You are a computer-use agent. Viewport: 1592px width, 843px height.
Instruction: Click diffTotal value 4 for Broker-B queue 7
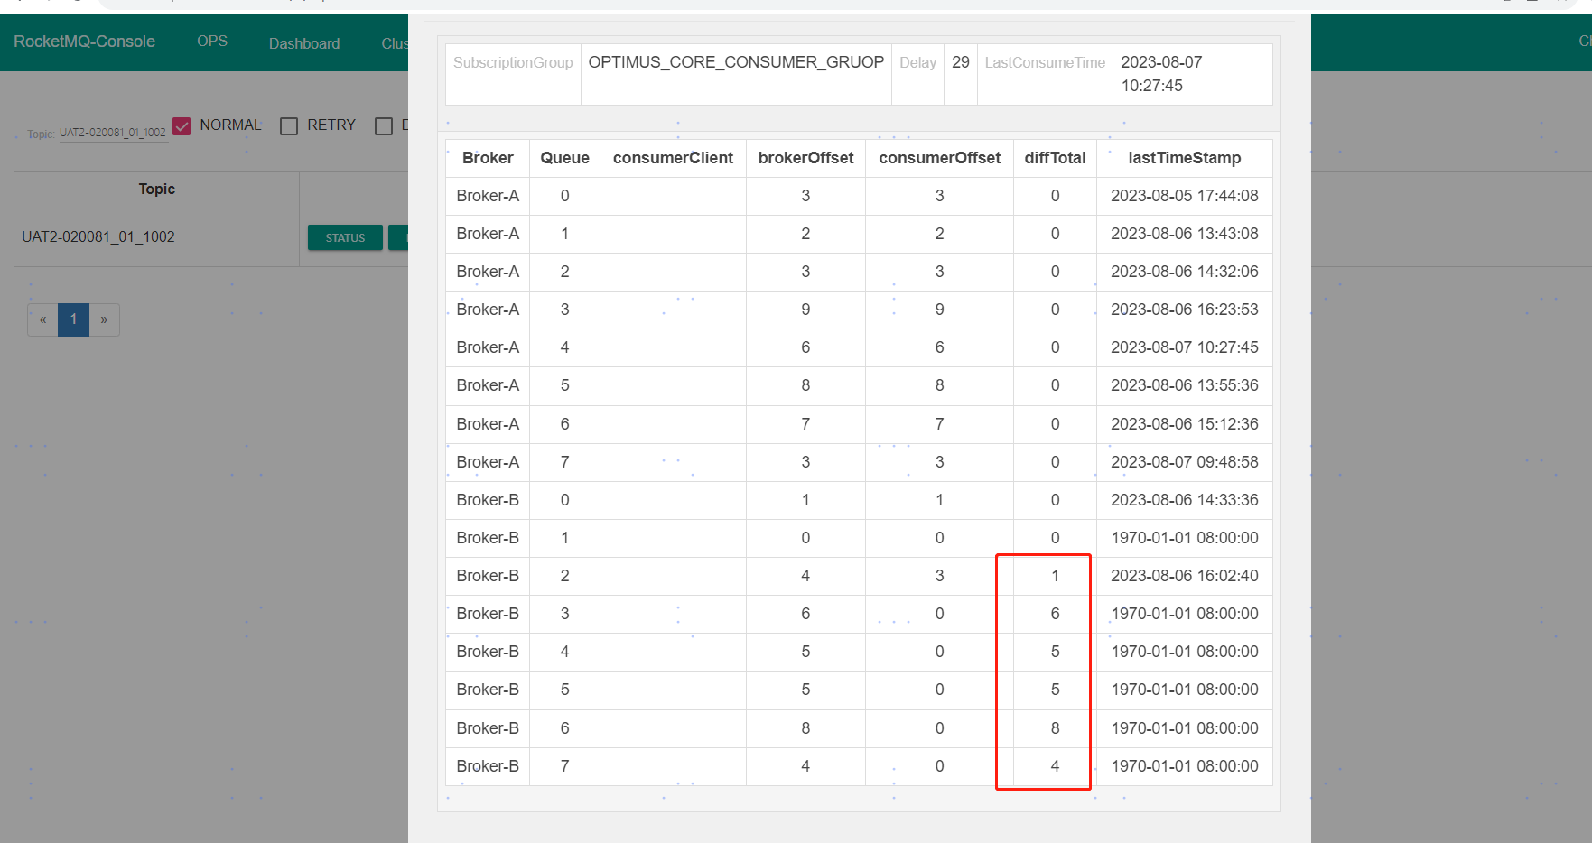point(1055,766)
